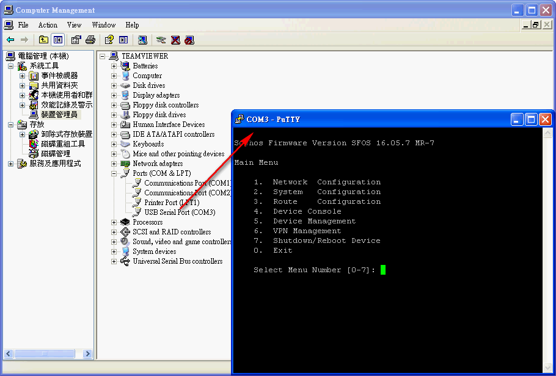Viewport: 556px width, 376px height.
Task: Click the Disk drives device icon
Action: click(x=125, y=85)
